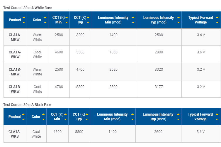Sort Luminous Intensity Min descending, Black Face table
Viewport: 221px width, 147px height.
[x=132, y=119]
